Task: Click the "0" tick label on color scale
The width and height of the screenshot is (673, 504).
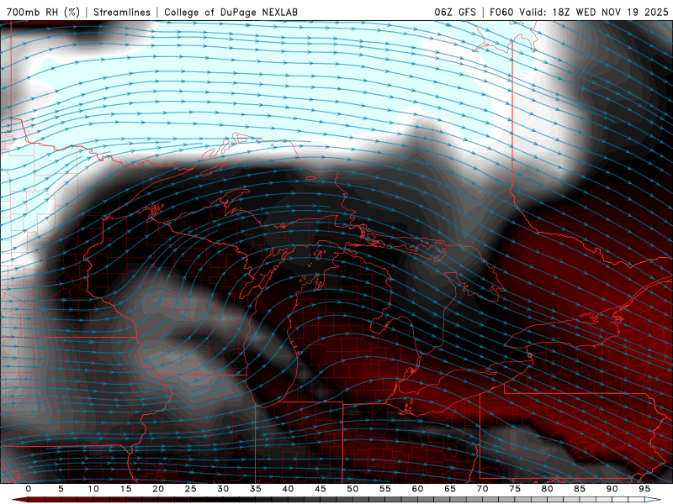Action: 29,489
